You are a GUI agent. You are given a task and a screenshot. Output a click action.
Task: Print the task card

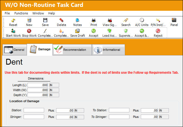pos(94,22)
